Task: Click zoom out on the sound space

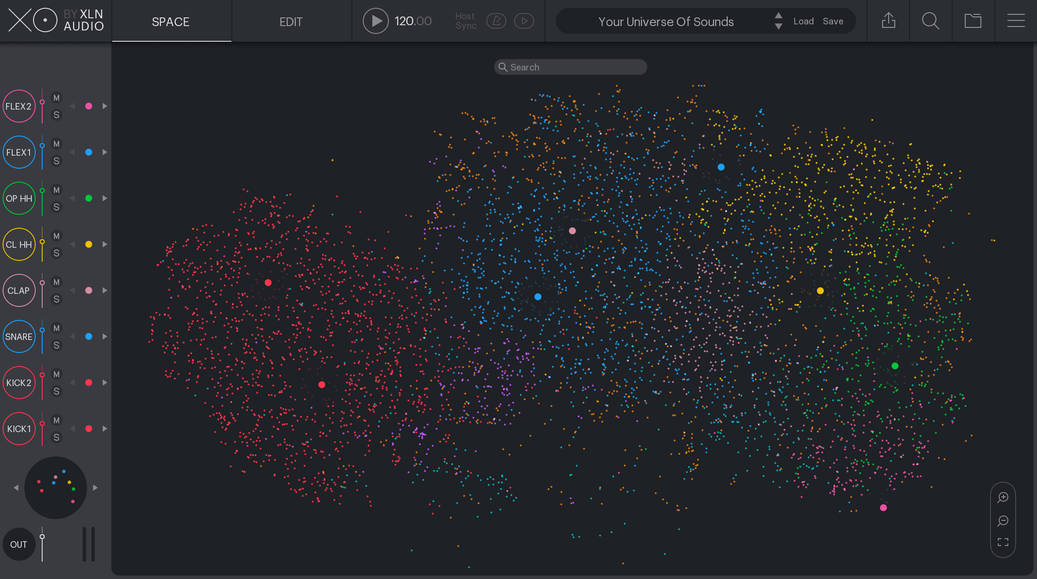Action: tap(1003, 520)
